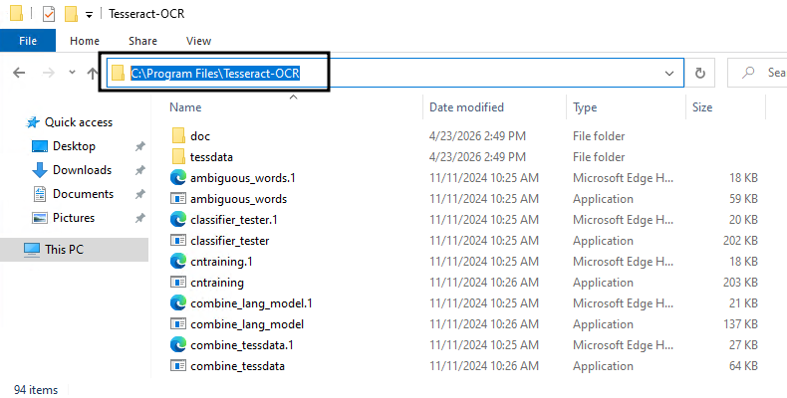The height and width of the screenshot is (398, 787).
Task: Refresh the Tesseract-OCR folder view
Action: [x=699, y=74]
